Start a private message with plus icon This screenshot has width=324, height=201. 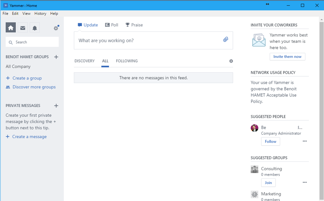click(56, 106)
